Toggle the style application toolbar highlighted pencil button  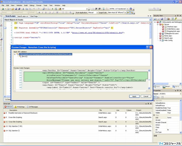128,13
